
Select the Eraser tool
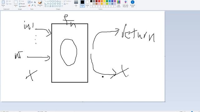tap(29, 6)
